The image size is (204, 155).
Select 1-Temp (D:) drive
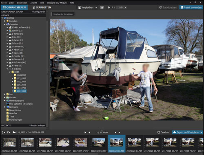(x=18, y=34)
